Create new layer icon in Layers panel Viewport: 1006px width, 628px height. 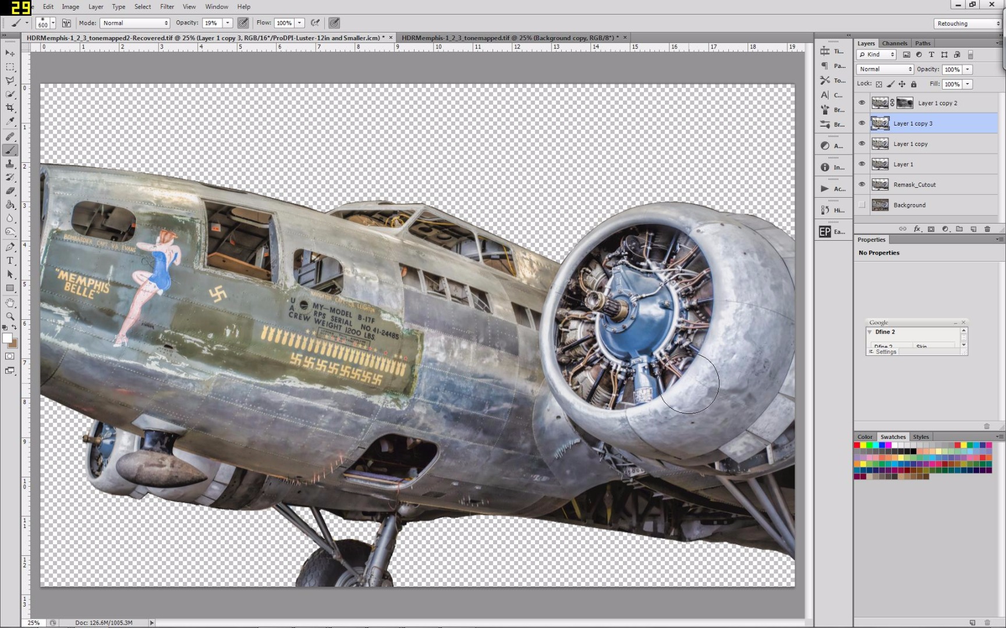coord(973,229)
